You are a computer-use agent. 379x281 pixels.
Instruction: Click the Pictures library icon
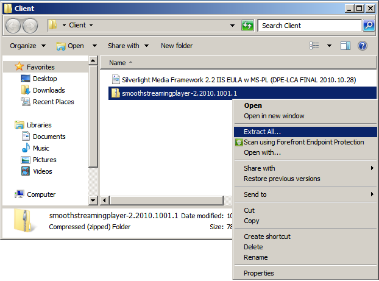(26, 160)
